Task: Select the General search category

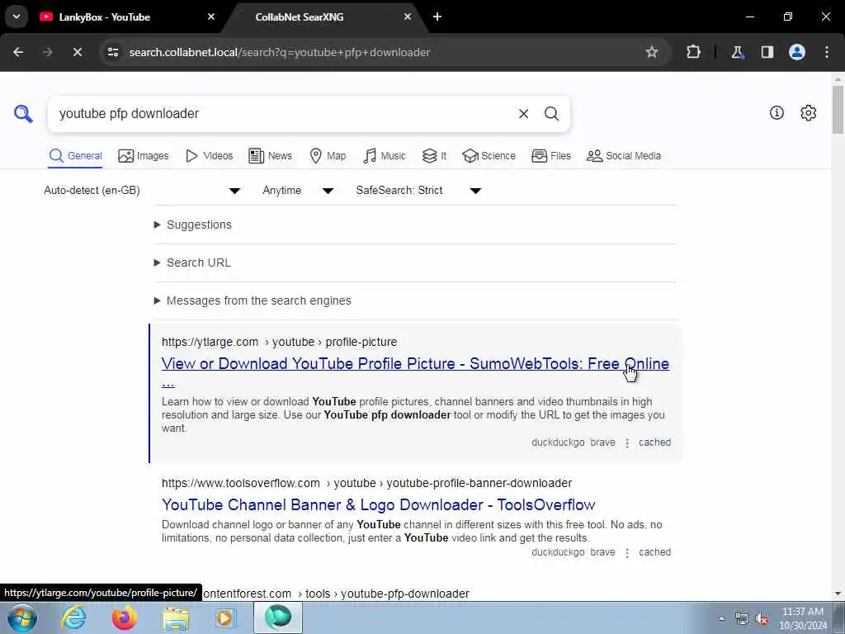Action: point(75,156)
